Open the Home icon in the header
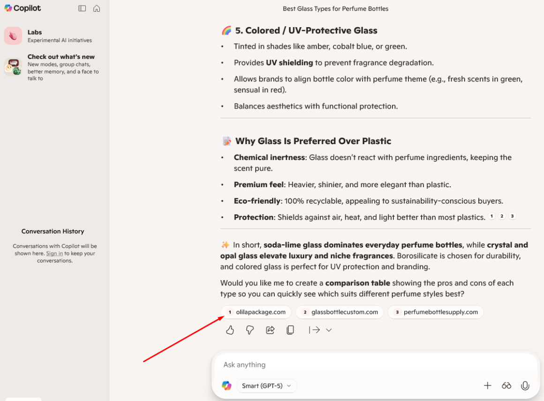The width and height of the screenshot is (544, 401). point(97,8)
